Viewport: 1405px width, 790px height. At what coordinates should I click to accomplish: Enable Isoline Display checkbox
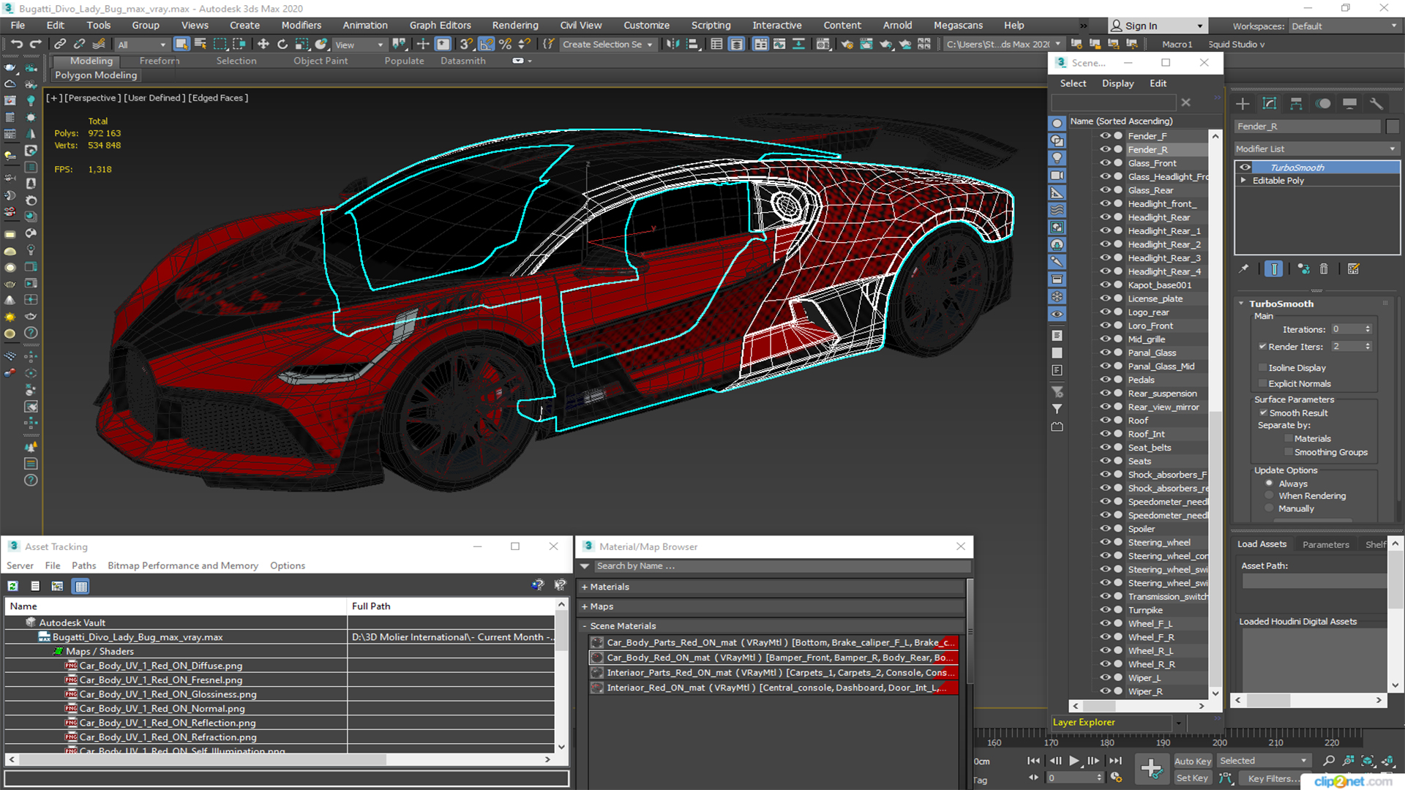pyautogui.click(x=1262, y=368)
